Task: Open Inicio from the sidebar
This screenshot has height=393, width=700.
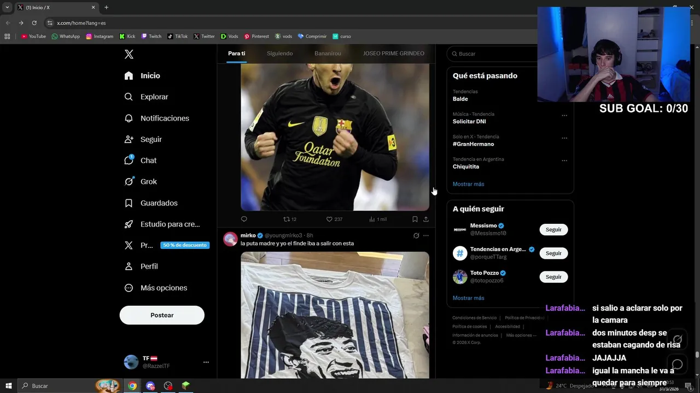Action: click(x=142, y=76)
